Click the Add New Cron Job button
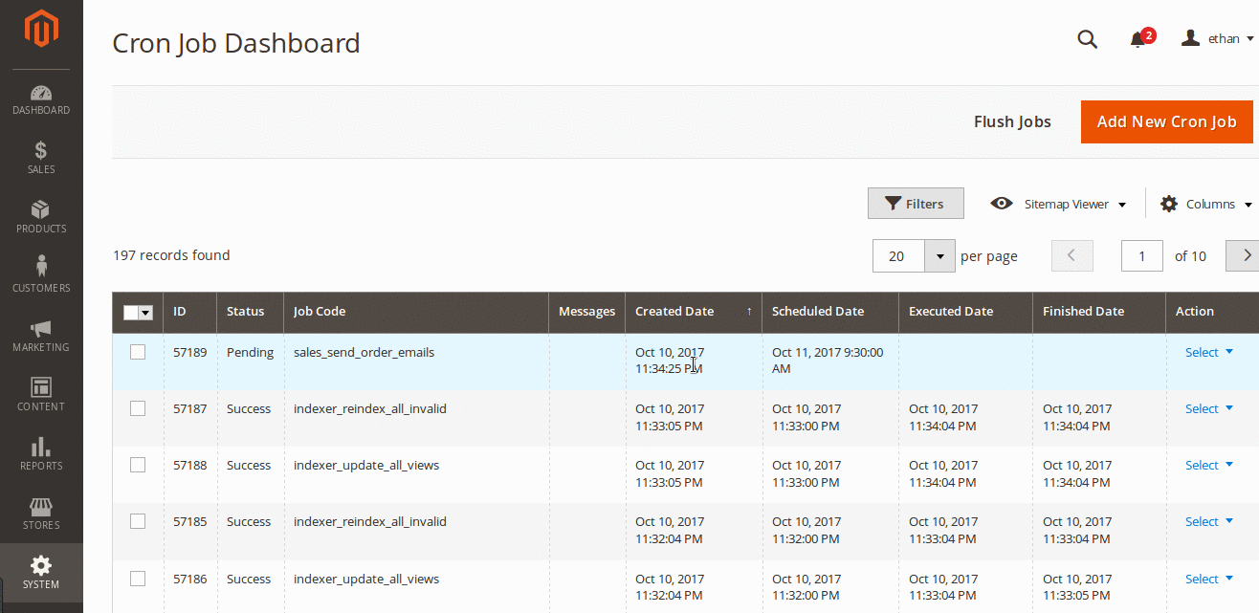1259x613 pixels. click(x=1167, y=121)
